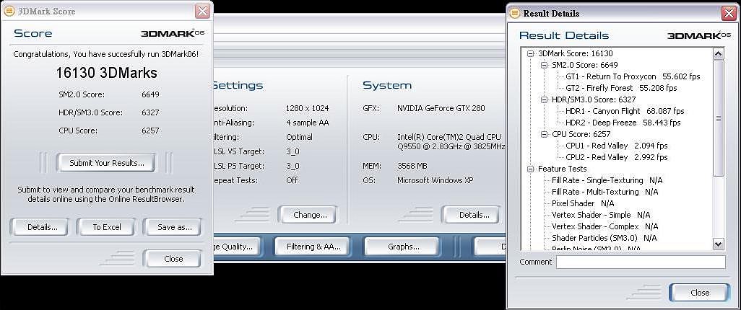Click the result tree scrollbar up arrow
This screenshot has height=310, width=741.
(719, 53)
